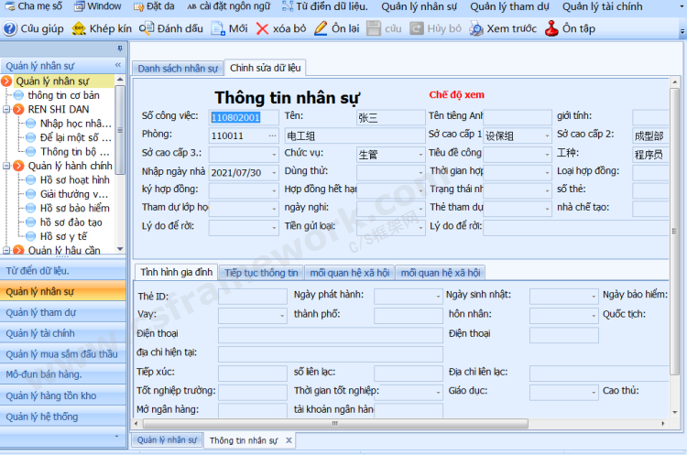
Task: Click the Đánh dấu toolbar icon
Action: (x=147, y=28)
